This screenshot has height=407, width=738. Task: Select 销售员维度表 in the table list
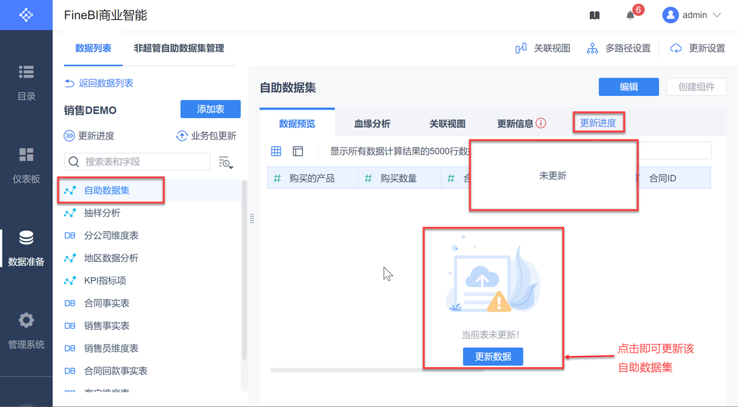coord(111,349)
